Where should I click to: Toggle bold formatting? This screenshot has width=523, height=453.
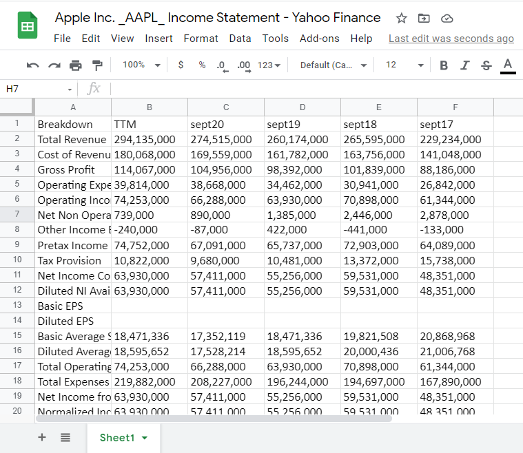point(444,65)
